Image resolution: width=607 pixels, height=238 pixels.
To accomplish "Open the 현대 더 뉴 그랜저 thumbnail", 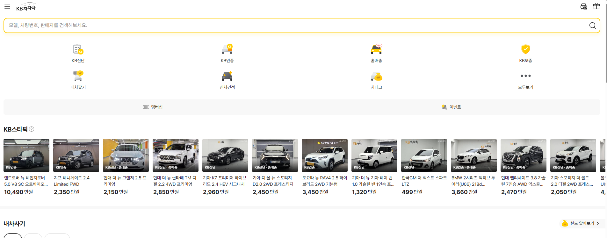I will pos(126,155).
